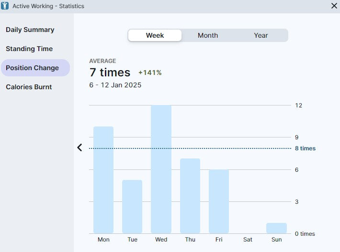Switch to Week view

click(155, 35)
